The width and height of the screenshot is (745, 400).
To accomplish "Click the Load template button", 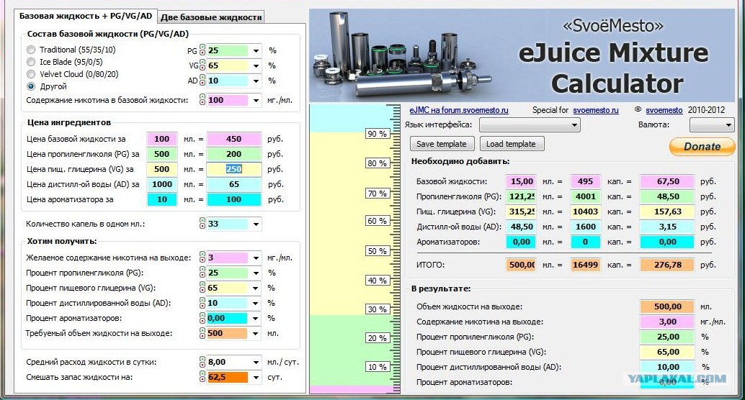I will coord(512,144).
